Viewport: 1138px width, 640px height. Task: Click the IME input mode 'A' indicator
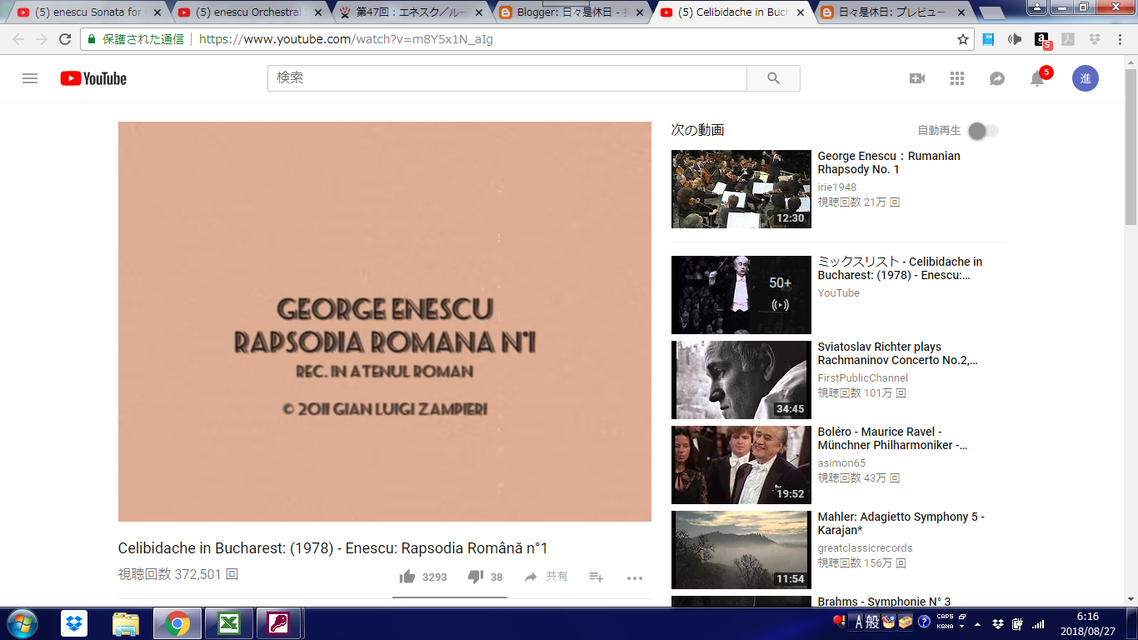coord(858,622)
